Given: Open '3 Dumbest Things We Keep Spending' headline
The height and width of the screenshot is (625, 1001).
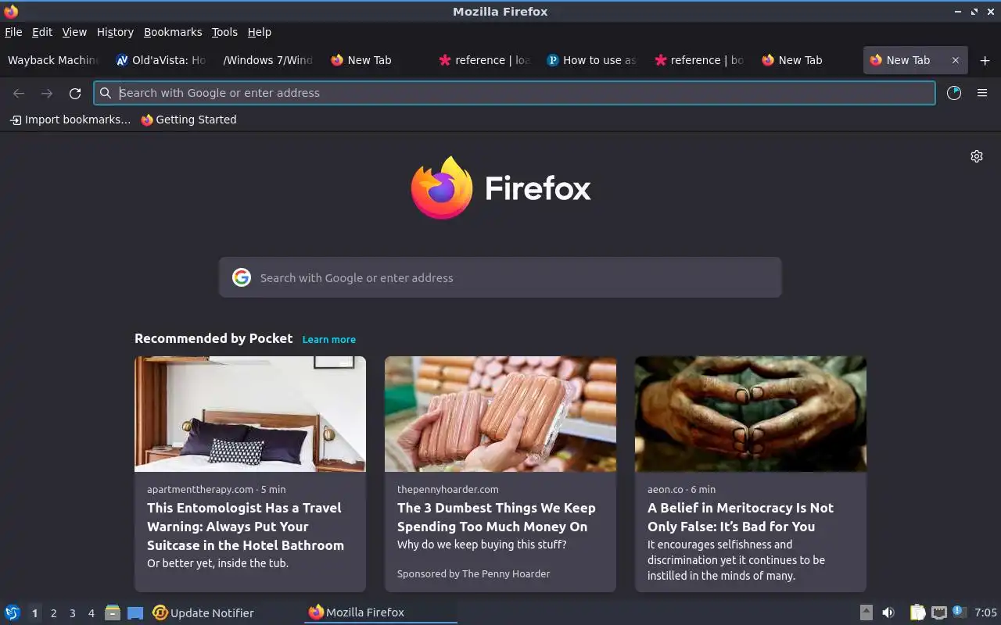Looking at the screenshot, I should pos(497,517).
